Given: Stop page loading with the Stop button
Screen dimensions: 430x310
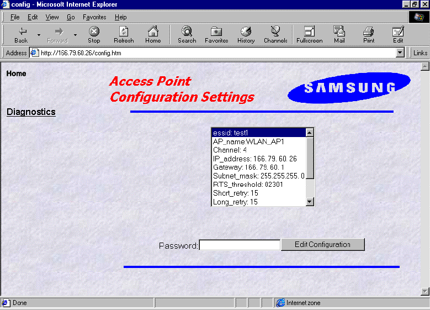Looking at the screenshot, I should (94, 35).
